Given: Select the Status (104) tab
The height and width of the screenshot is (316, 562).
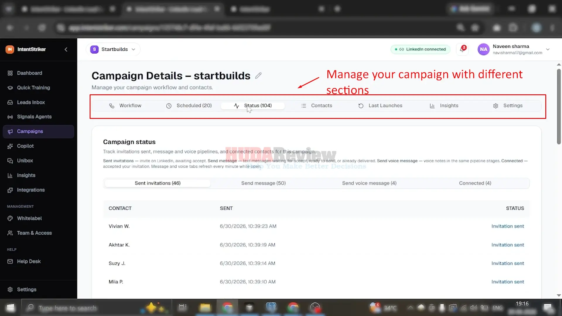Looking at the screenshot, I should point(253,106).
